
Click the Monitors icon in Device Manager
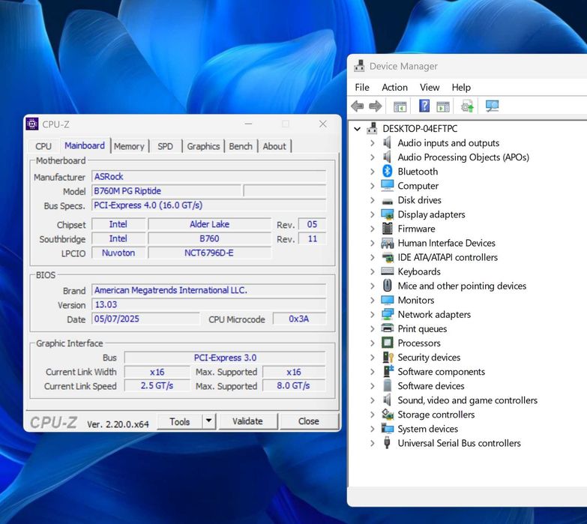(387, 300)
